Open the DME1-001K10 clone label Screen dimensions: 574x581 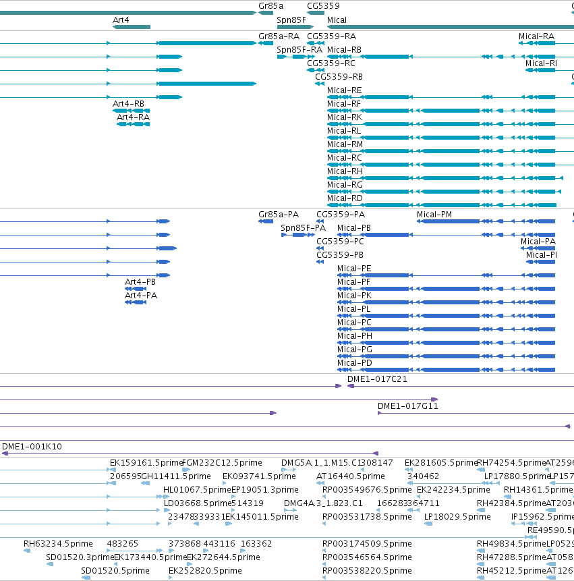(32, 447)
